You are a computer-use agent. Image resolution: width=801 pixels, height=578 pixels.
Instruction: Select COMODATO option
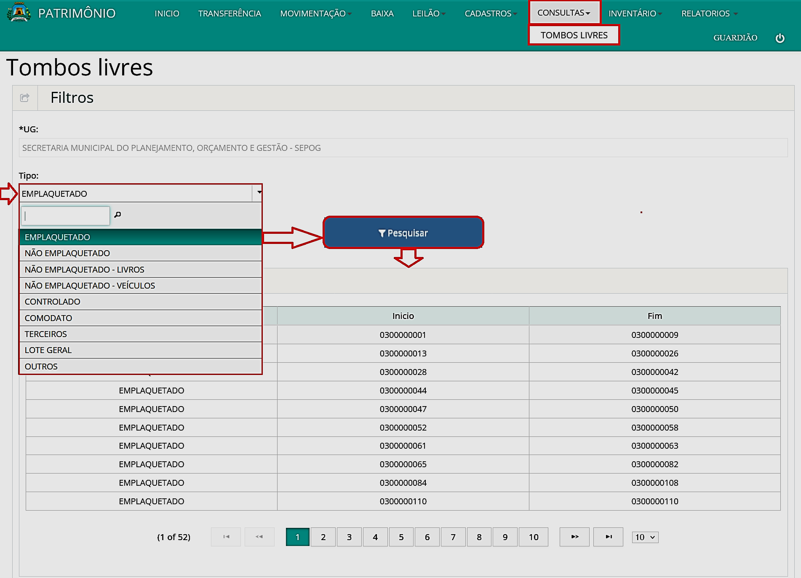pos(141,318)
